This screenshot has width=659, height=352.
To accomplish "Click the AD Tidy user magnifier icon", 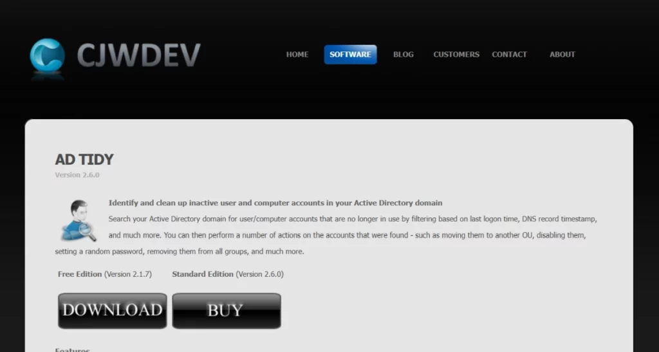I will [79, 221].
